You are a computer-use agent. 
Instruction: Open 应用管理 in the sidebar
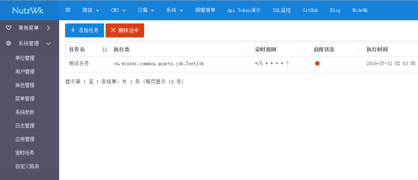[25, 139]
